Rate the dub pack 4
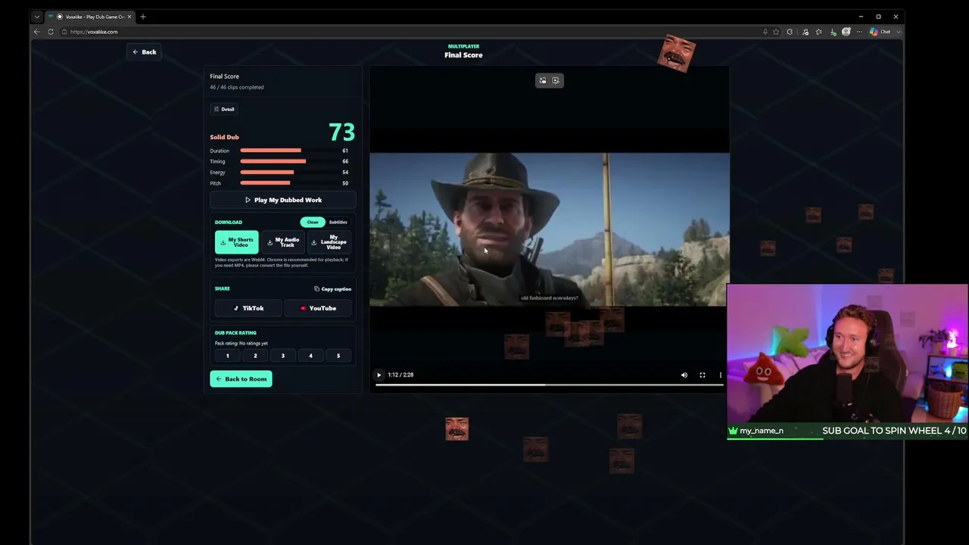The image size is (969, 545). click(310, 356)
